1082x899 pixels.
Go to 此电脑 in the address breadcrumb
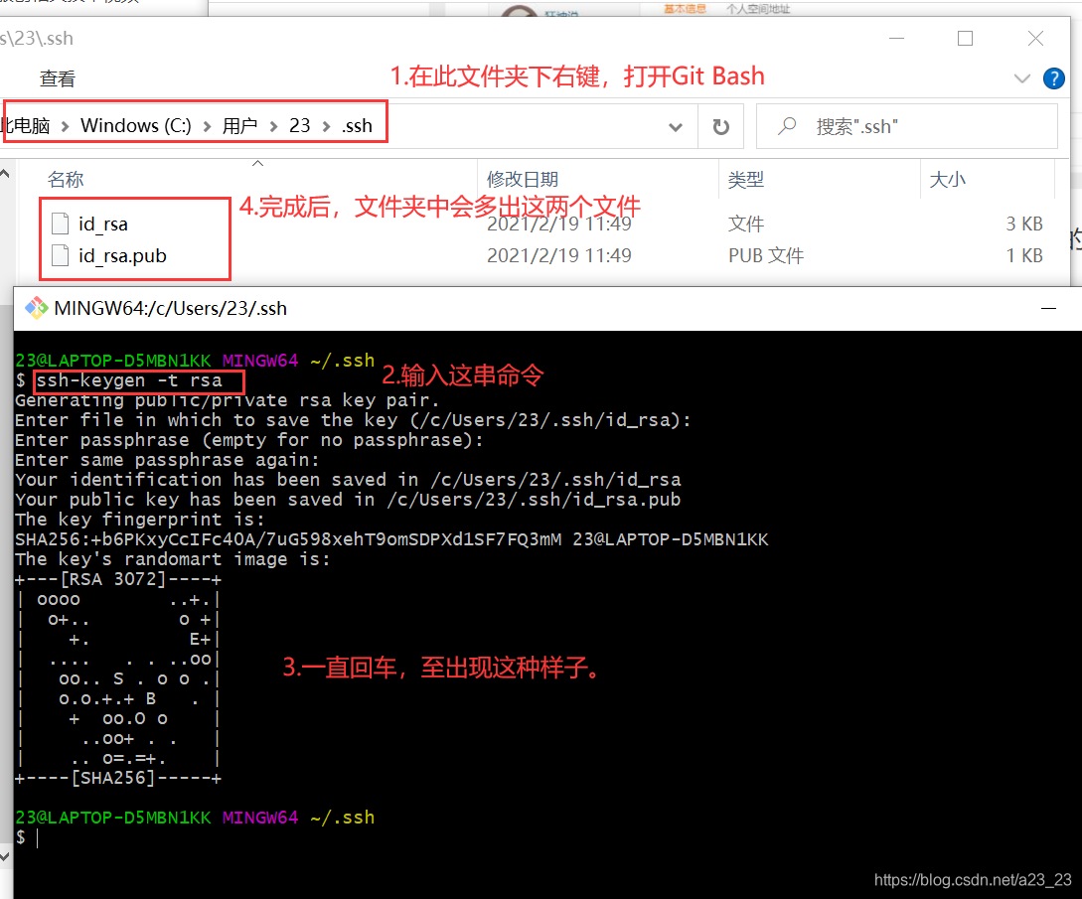point(26,125)
